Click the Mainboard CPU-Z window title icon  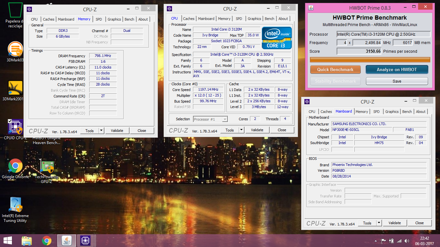point(307,102)
